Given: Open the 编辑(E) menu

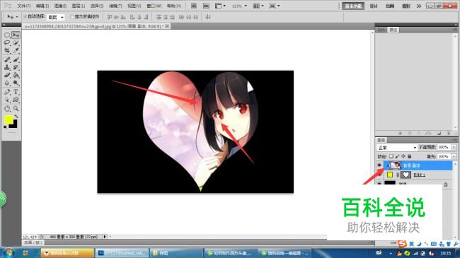Looking at the screenshot, I should [42, 6].
